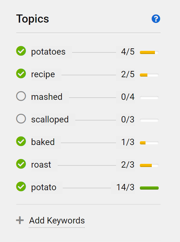Click green check icon for potatoes

tap(21, 51)
